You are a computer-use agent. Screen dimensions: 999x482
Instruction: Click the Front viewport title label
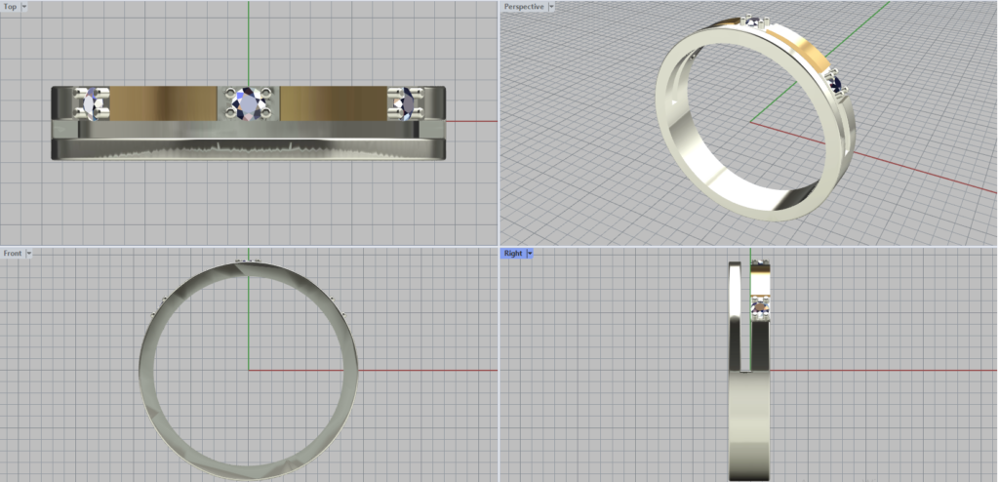[x=13, y=254]
